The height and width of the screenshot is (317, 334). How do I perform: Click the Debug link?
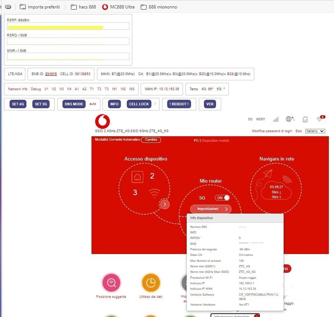pos(36,89)
